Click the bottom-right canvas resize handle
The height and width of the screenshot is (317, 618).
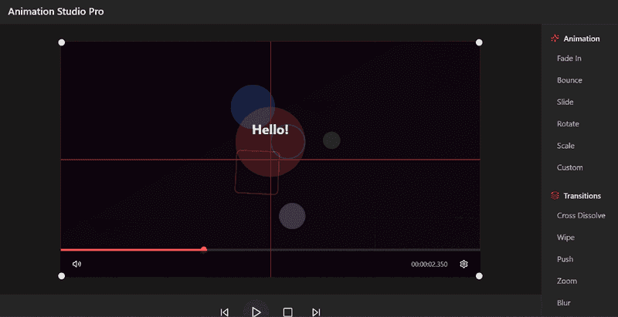pos(479,276)
